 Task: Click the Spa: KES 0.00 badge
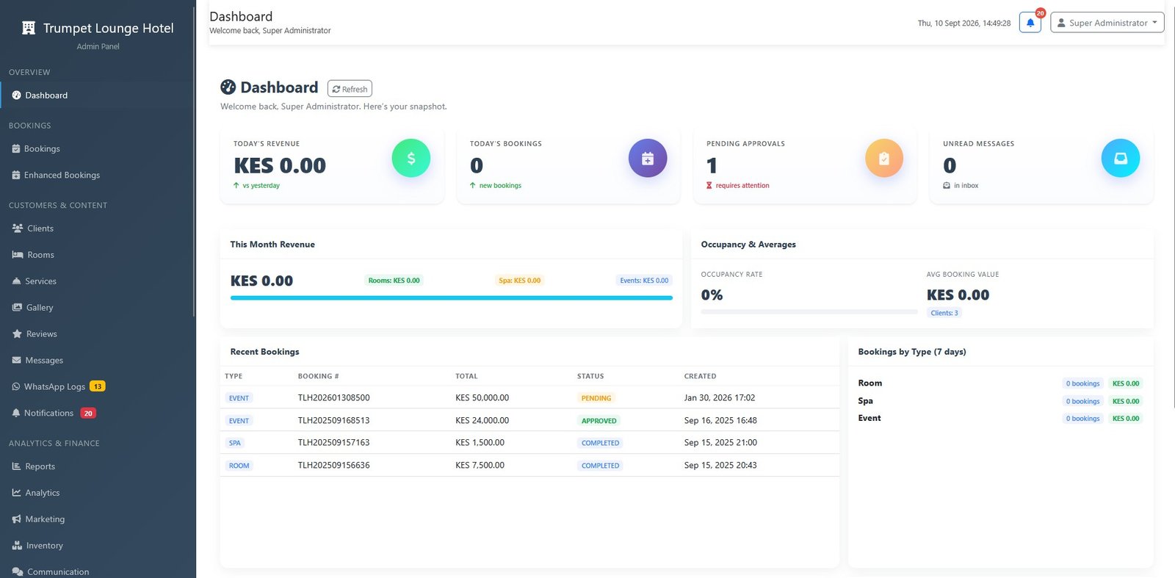(520, 281)
